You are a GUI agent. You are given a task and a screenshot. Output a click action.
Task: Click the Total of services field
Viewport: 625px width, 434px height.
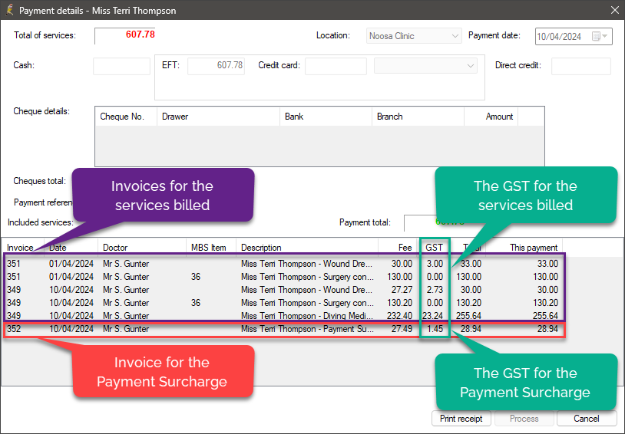pyautogui.click(x=125, y=35)
